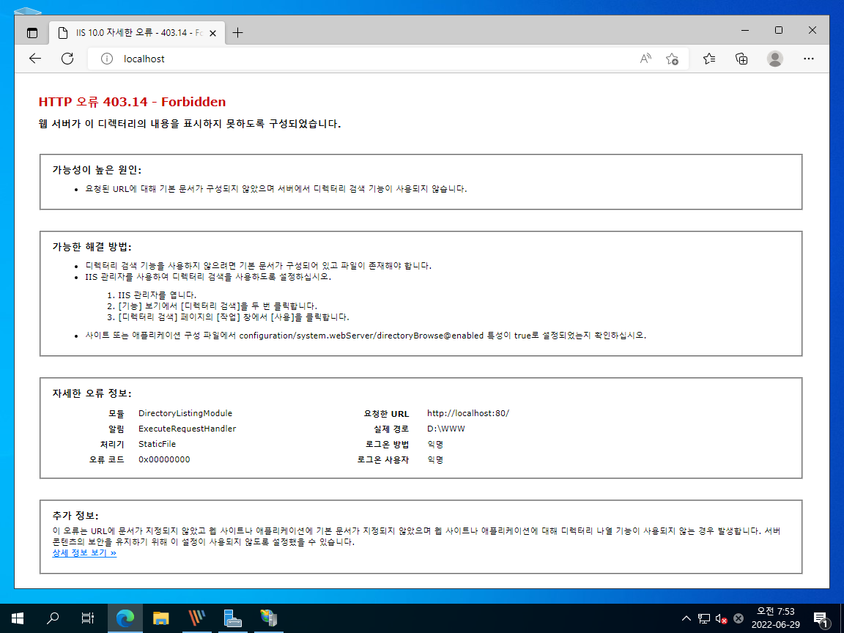Click the notification value ExecuteRequestHandler

point(188,429)
